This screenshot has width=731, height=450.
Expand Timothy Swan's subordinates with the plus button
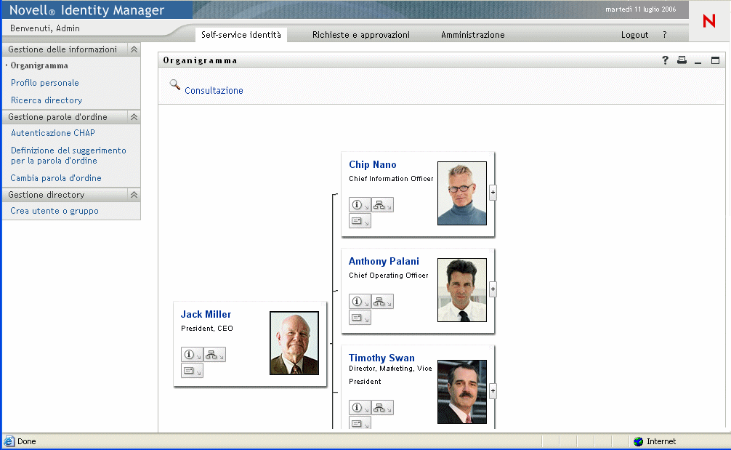coord(493,391)
